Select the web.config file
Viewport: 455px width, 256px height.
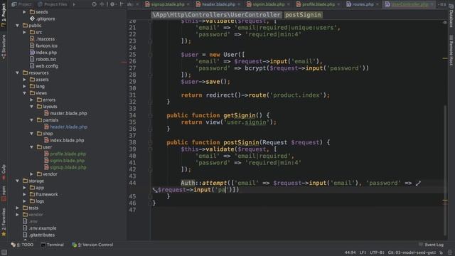pyautogui.click(x=44, y=66)
